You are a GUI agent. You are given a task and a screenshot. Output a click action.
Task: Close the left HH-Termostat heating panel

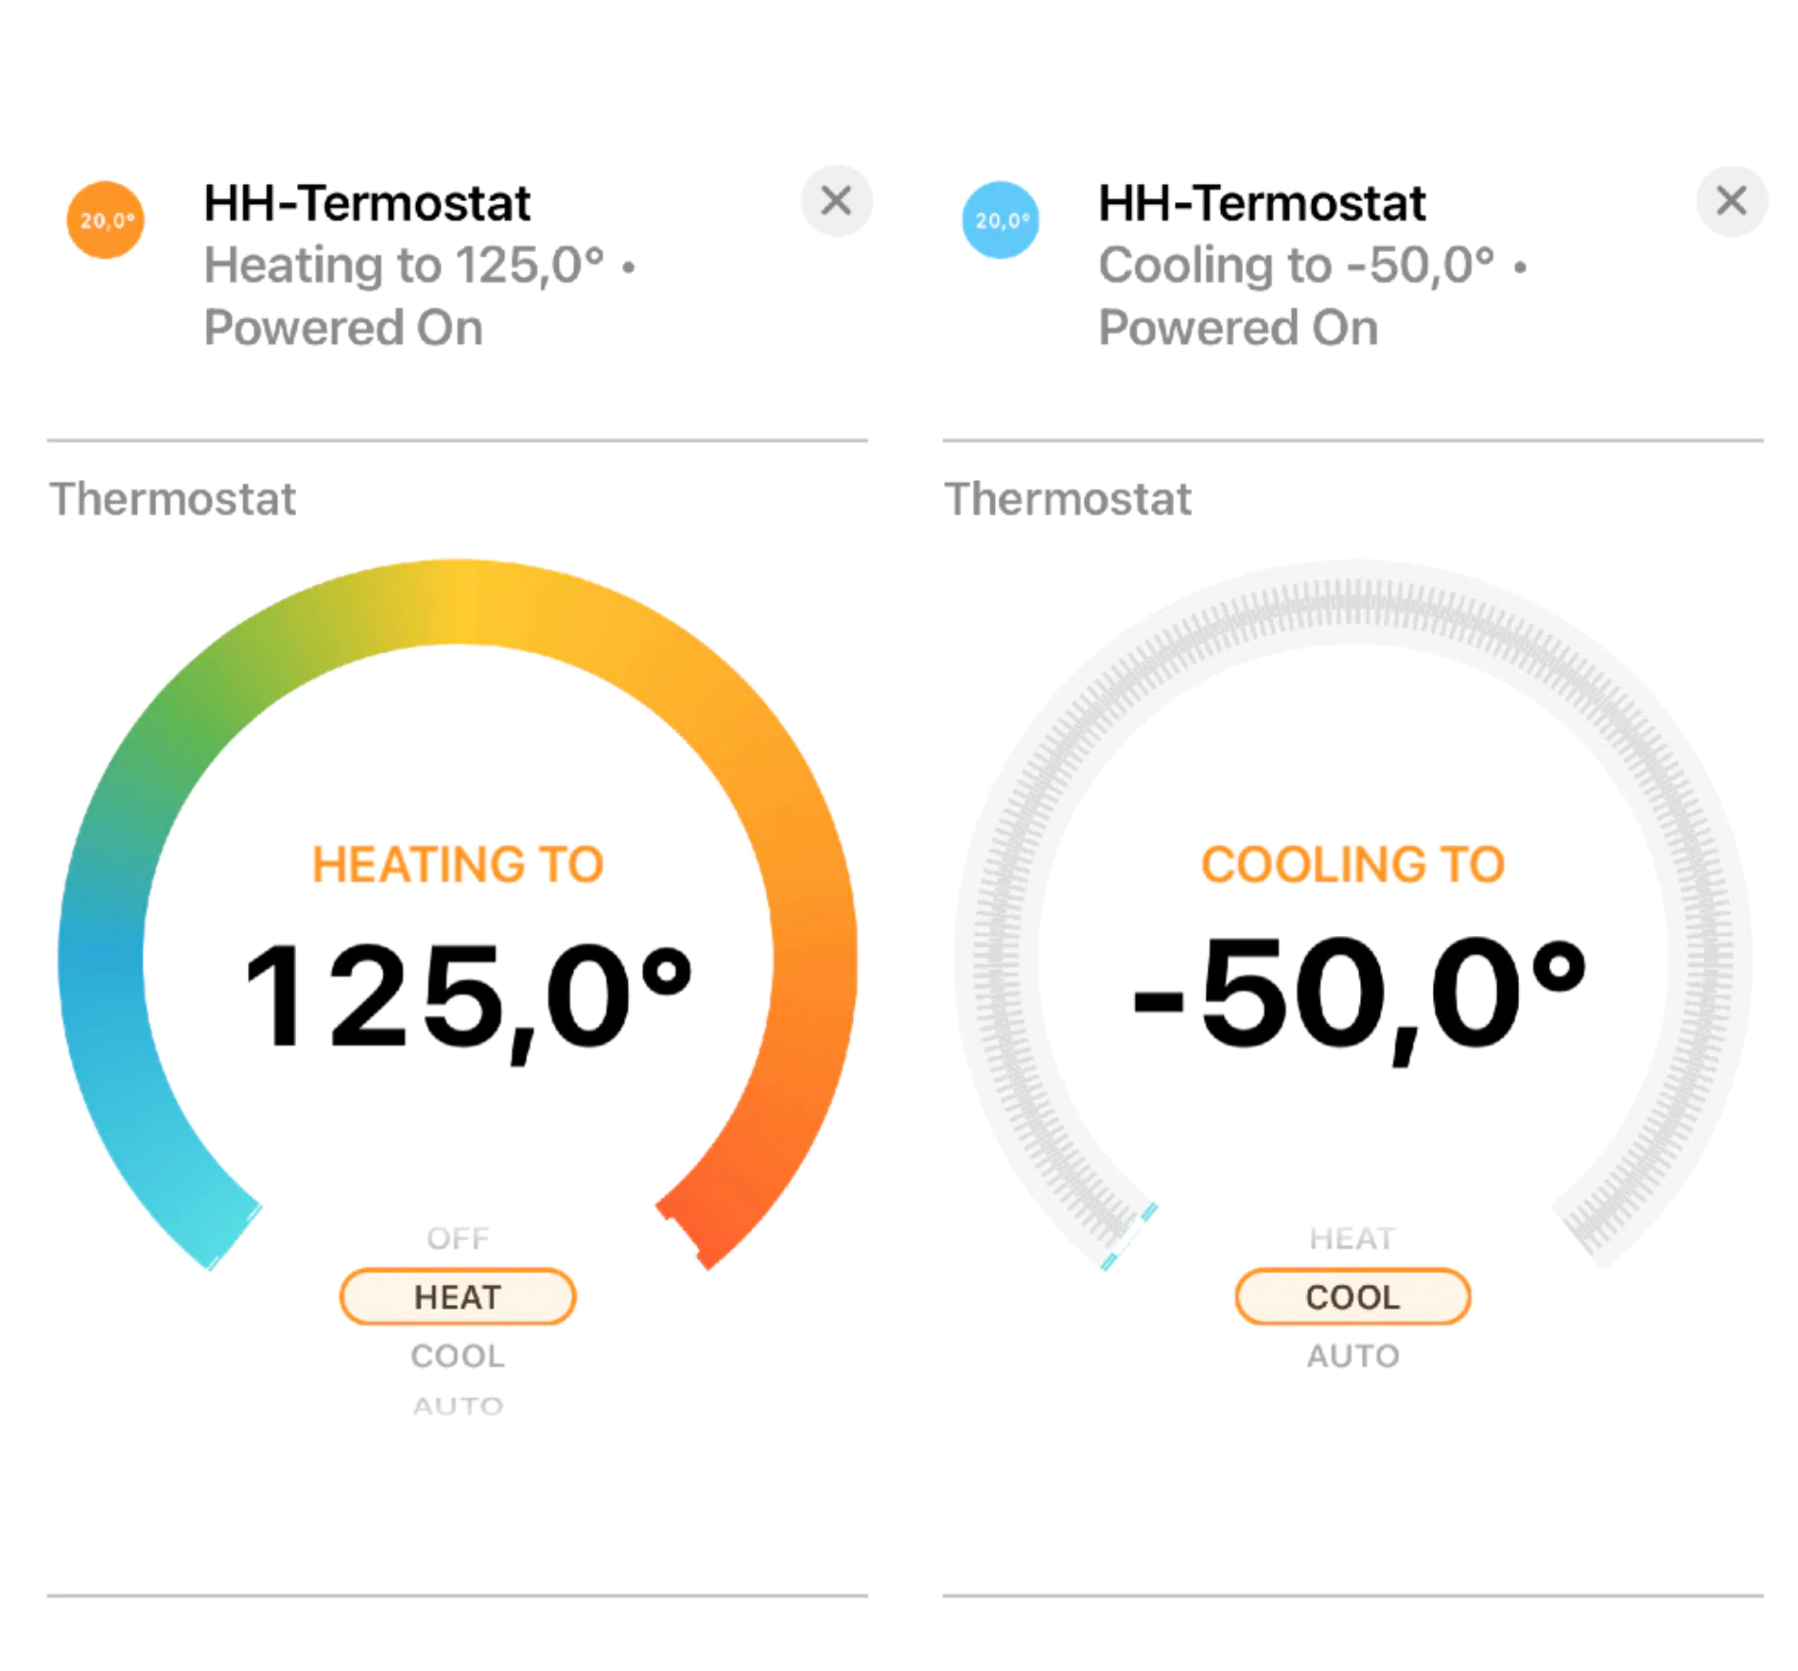(837, 201)
